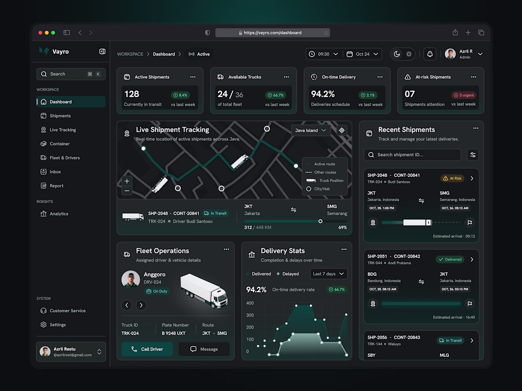This screenshot has width=522, height=391.
Task: Open At-risk Shipments card options menu
Action: (x=474, y=77)
